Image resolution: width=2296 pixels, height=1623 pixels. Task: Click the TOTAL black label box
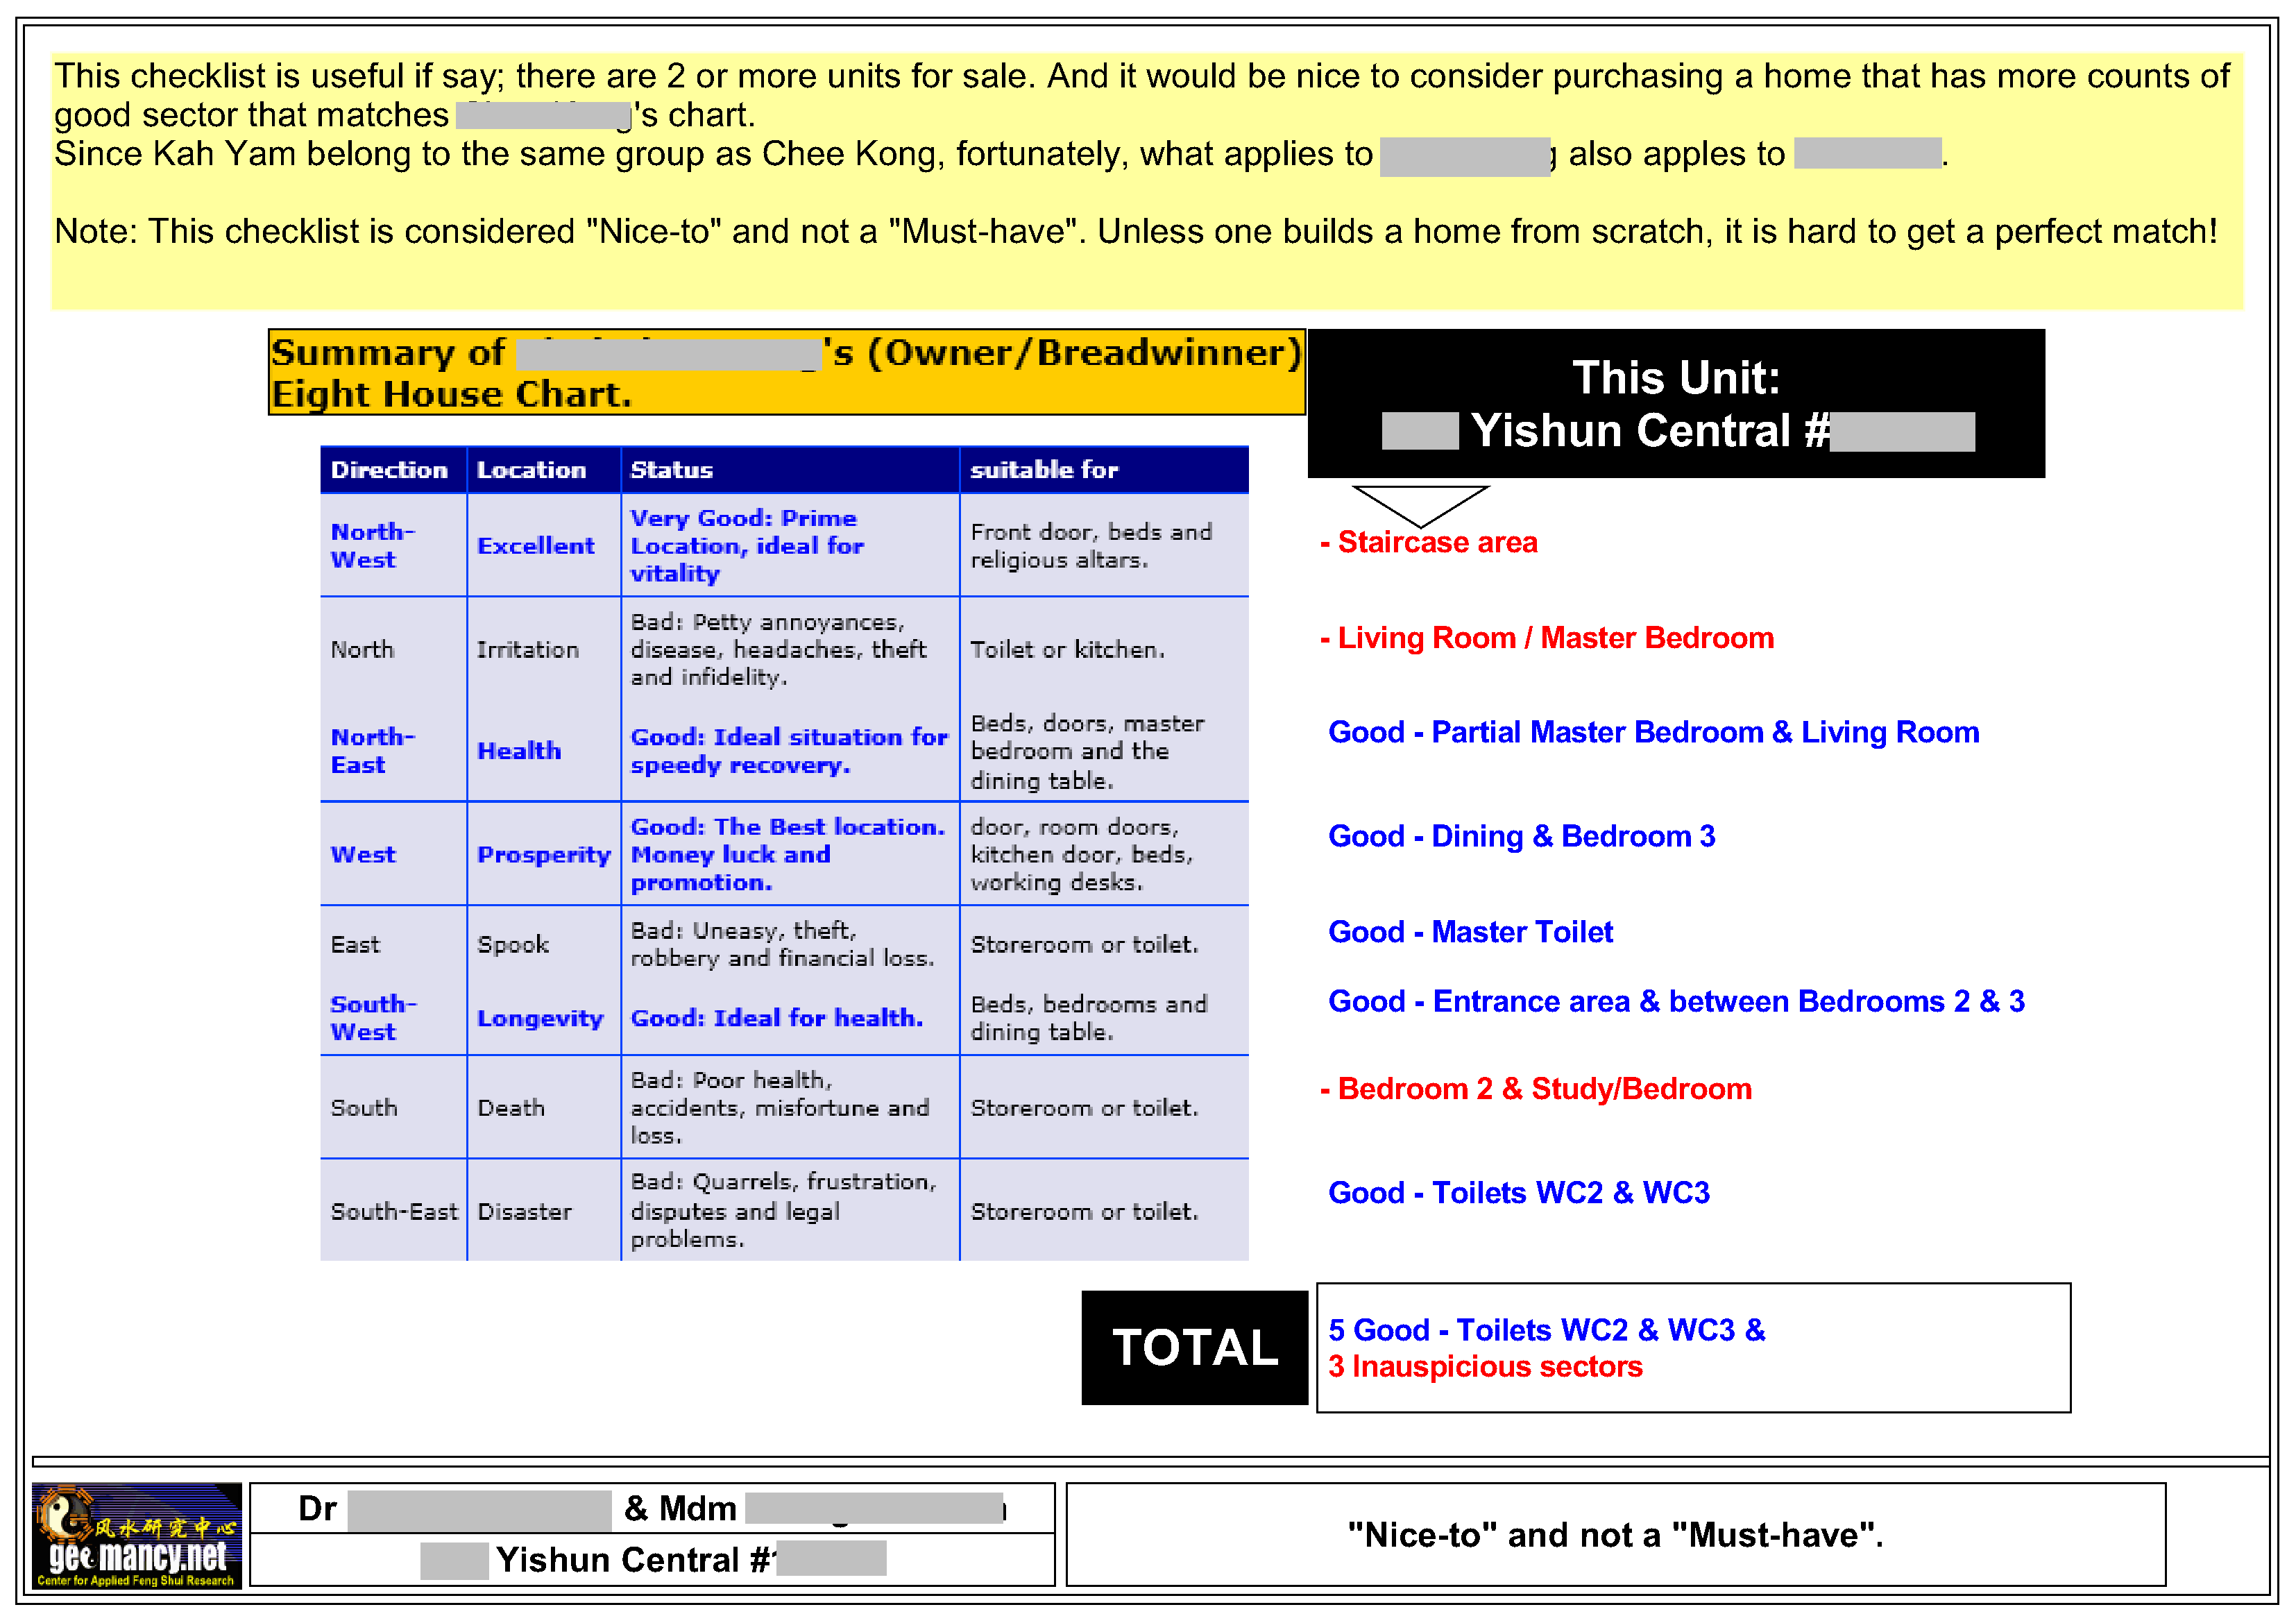(1194, 1347)
